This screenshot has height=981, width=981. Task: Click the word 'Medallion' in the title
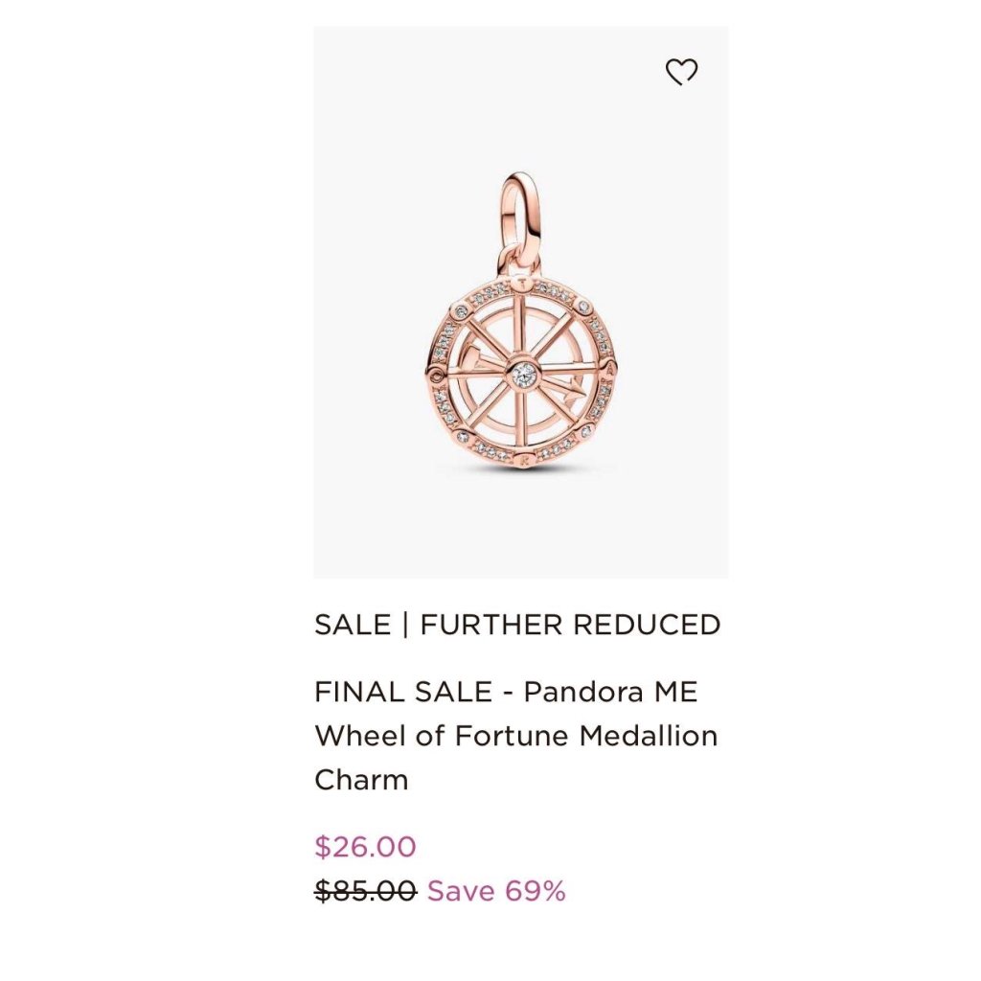649,735
